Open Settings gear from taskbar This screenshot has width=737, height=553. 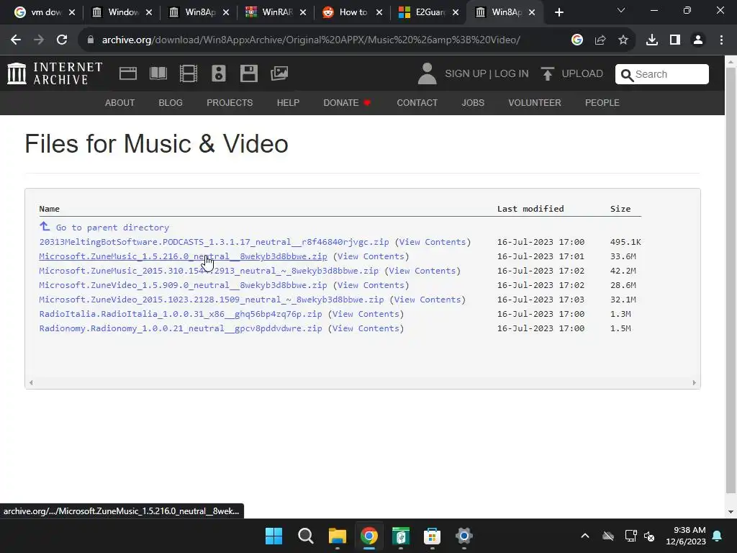pos(464,536)
